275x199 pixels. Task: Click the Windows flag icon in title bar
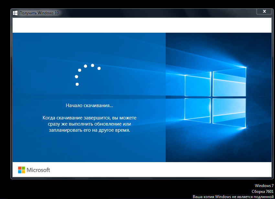pos(15,13)
